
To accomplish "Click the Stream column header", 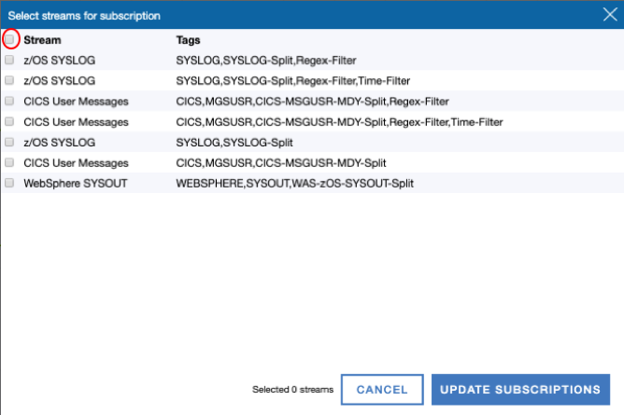I will pos(42,41).
